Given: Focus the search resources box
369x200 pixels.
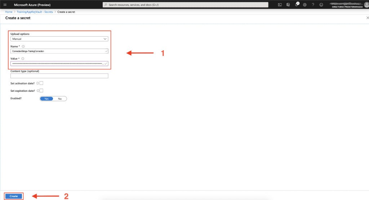Looking at the screenshot, I should [x=186, y=5].
